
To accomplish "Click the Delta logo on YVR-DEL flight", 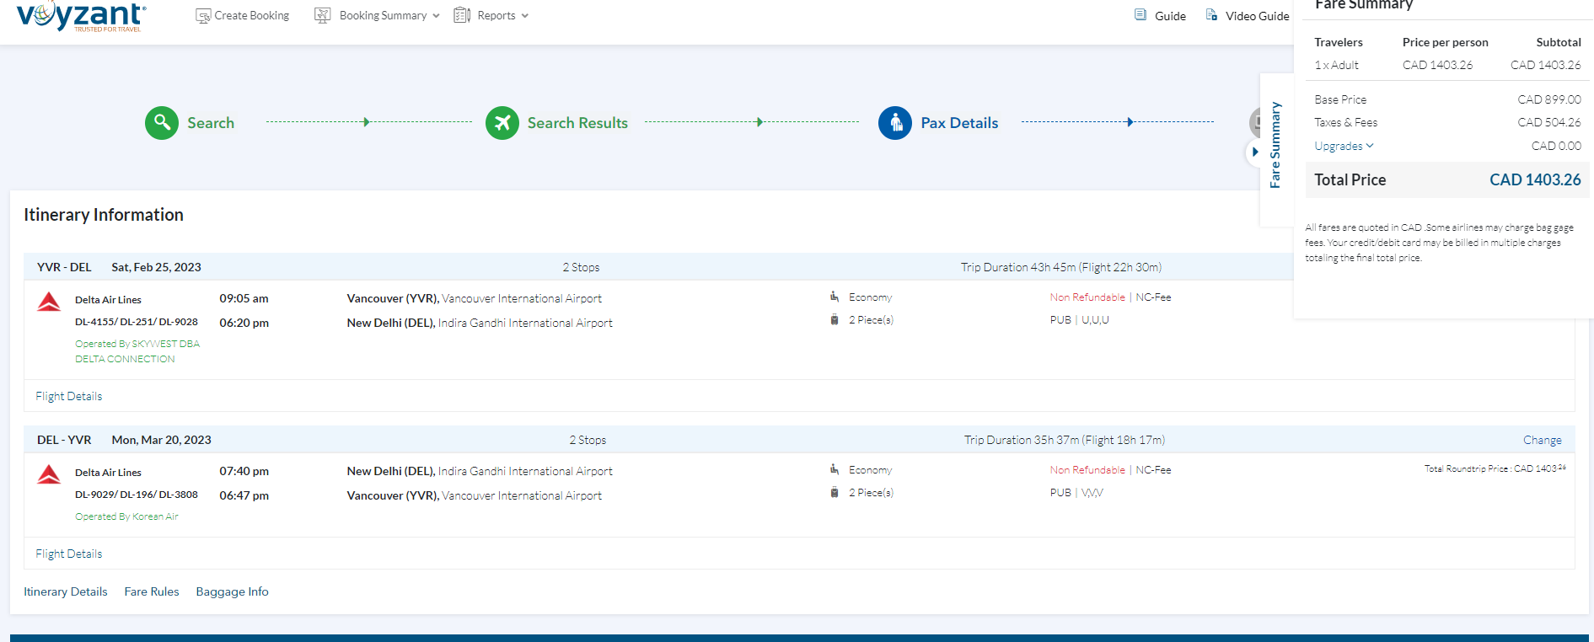I will coord(49,302).
